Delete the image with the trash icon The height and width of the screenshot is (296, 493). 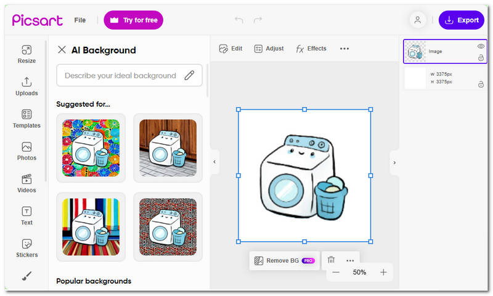tap(331, 260)
